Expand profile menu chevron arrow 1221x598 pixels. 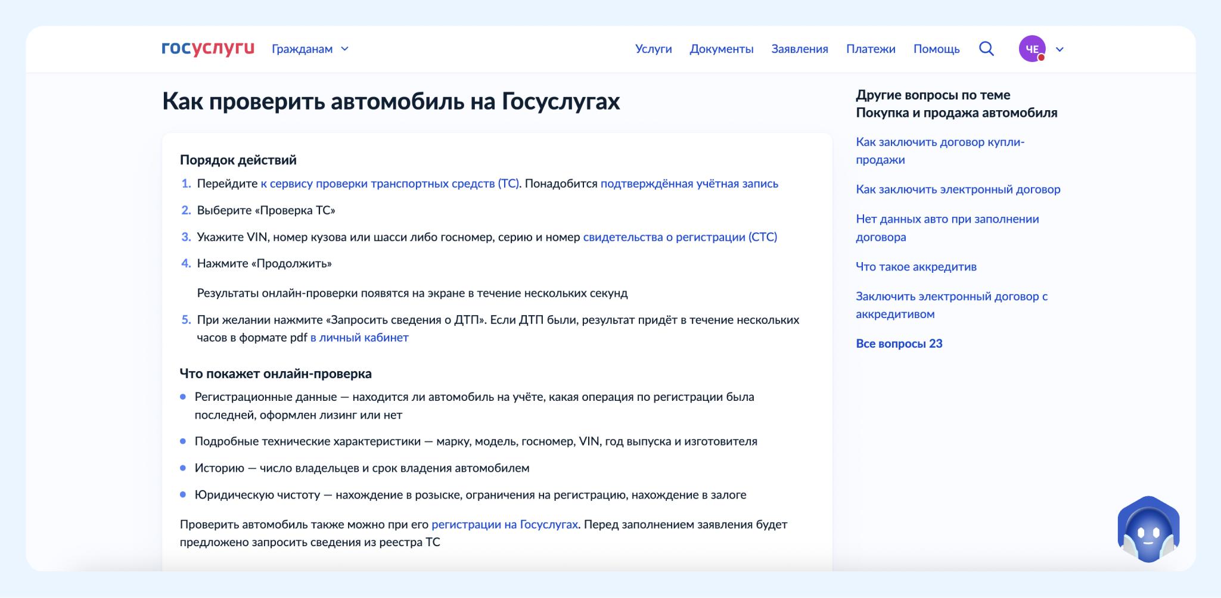(1060, 49)
